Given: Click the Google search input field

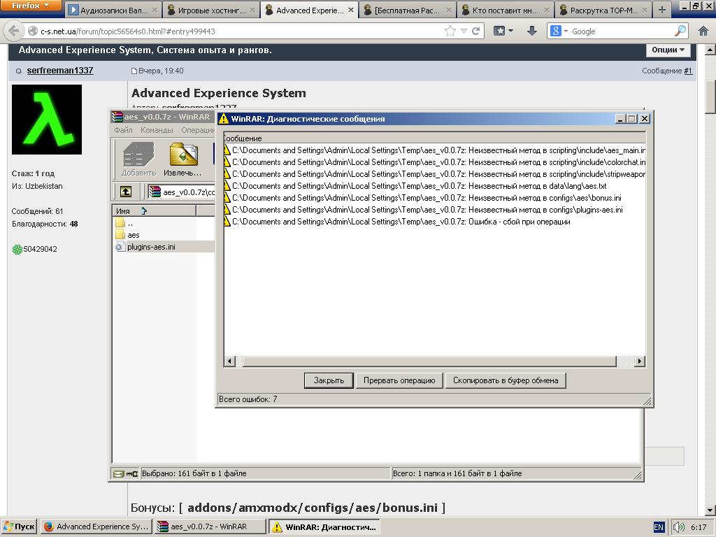Looking at the screenshot, I should coord(621,31).
